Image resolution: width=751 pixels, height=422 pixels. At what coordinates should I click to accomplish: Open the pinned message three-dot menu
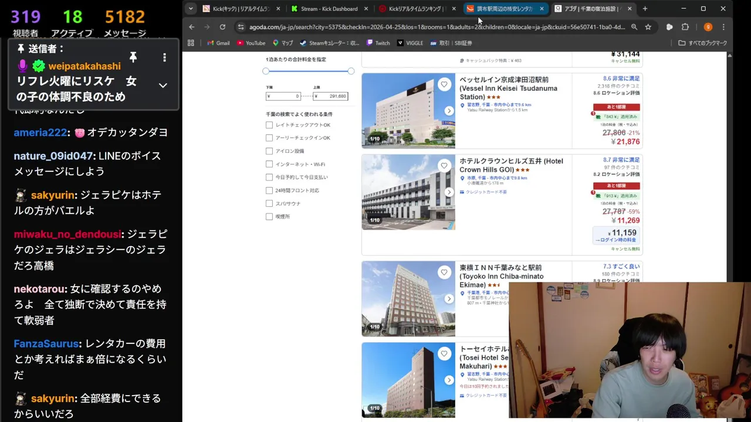click(164, 57)
